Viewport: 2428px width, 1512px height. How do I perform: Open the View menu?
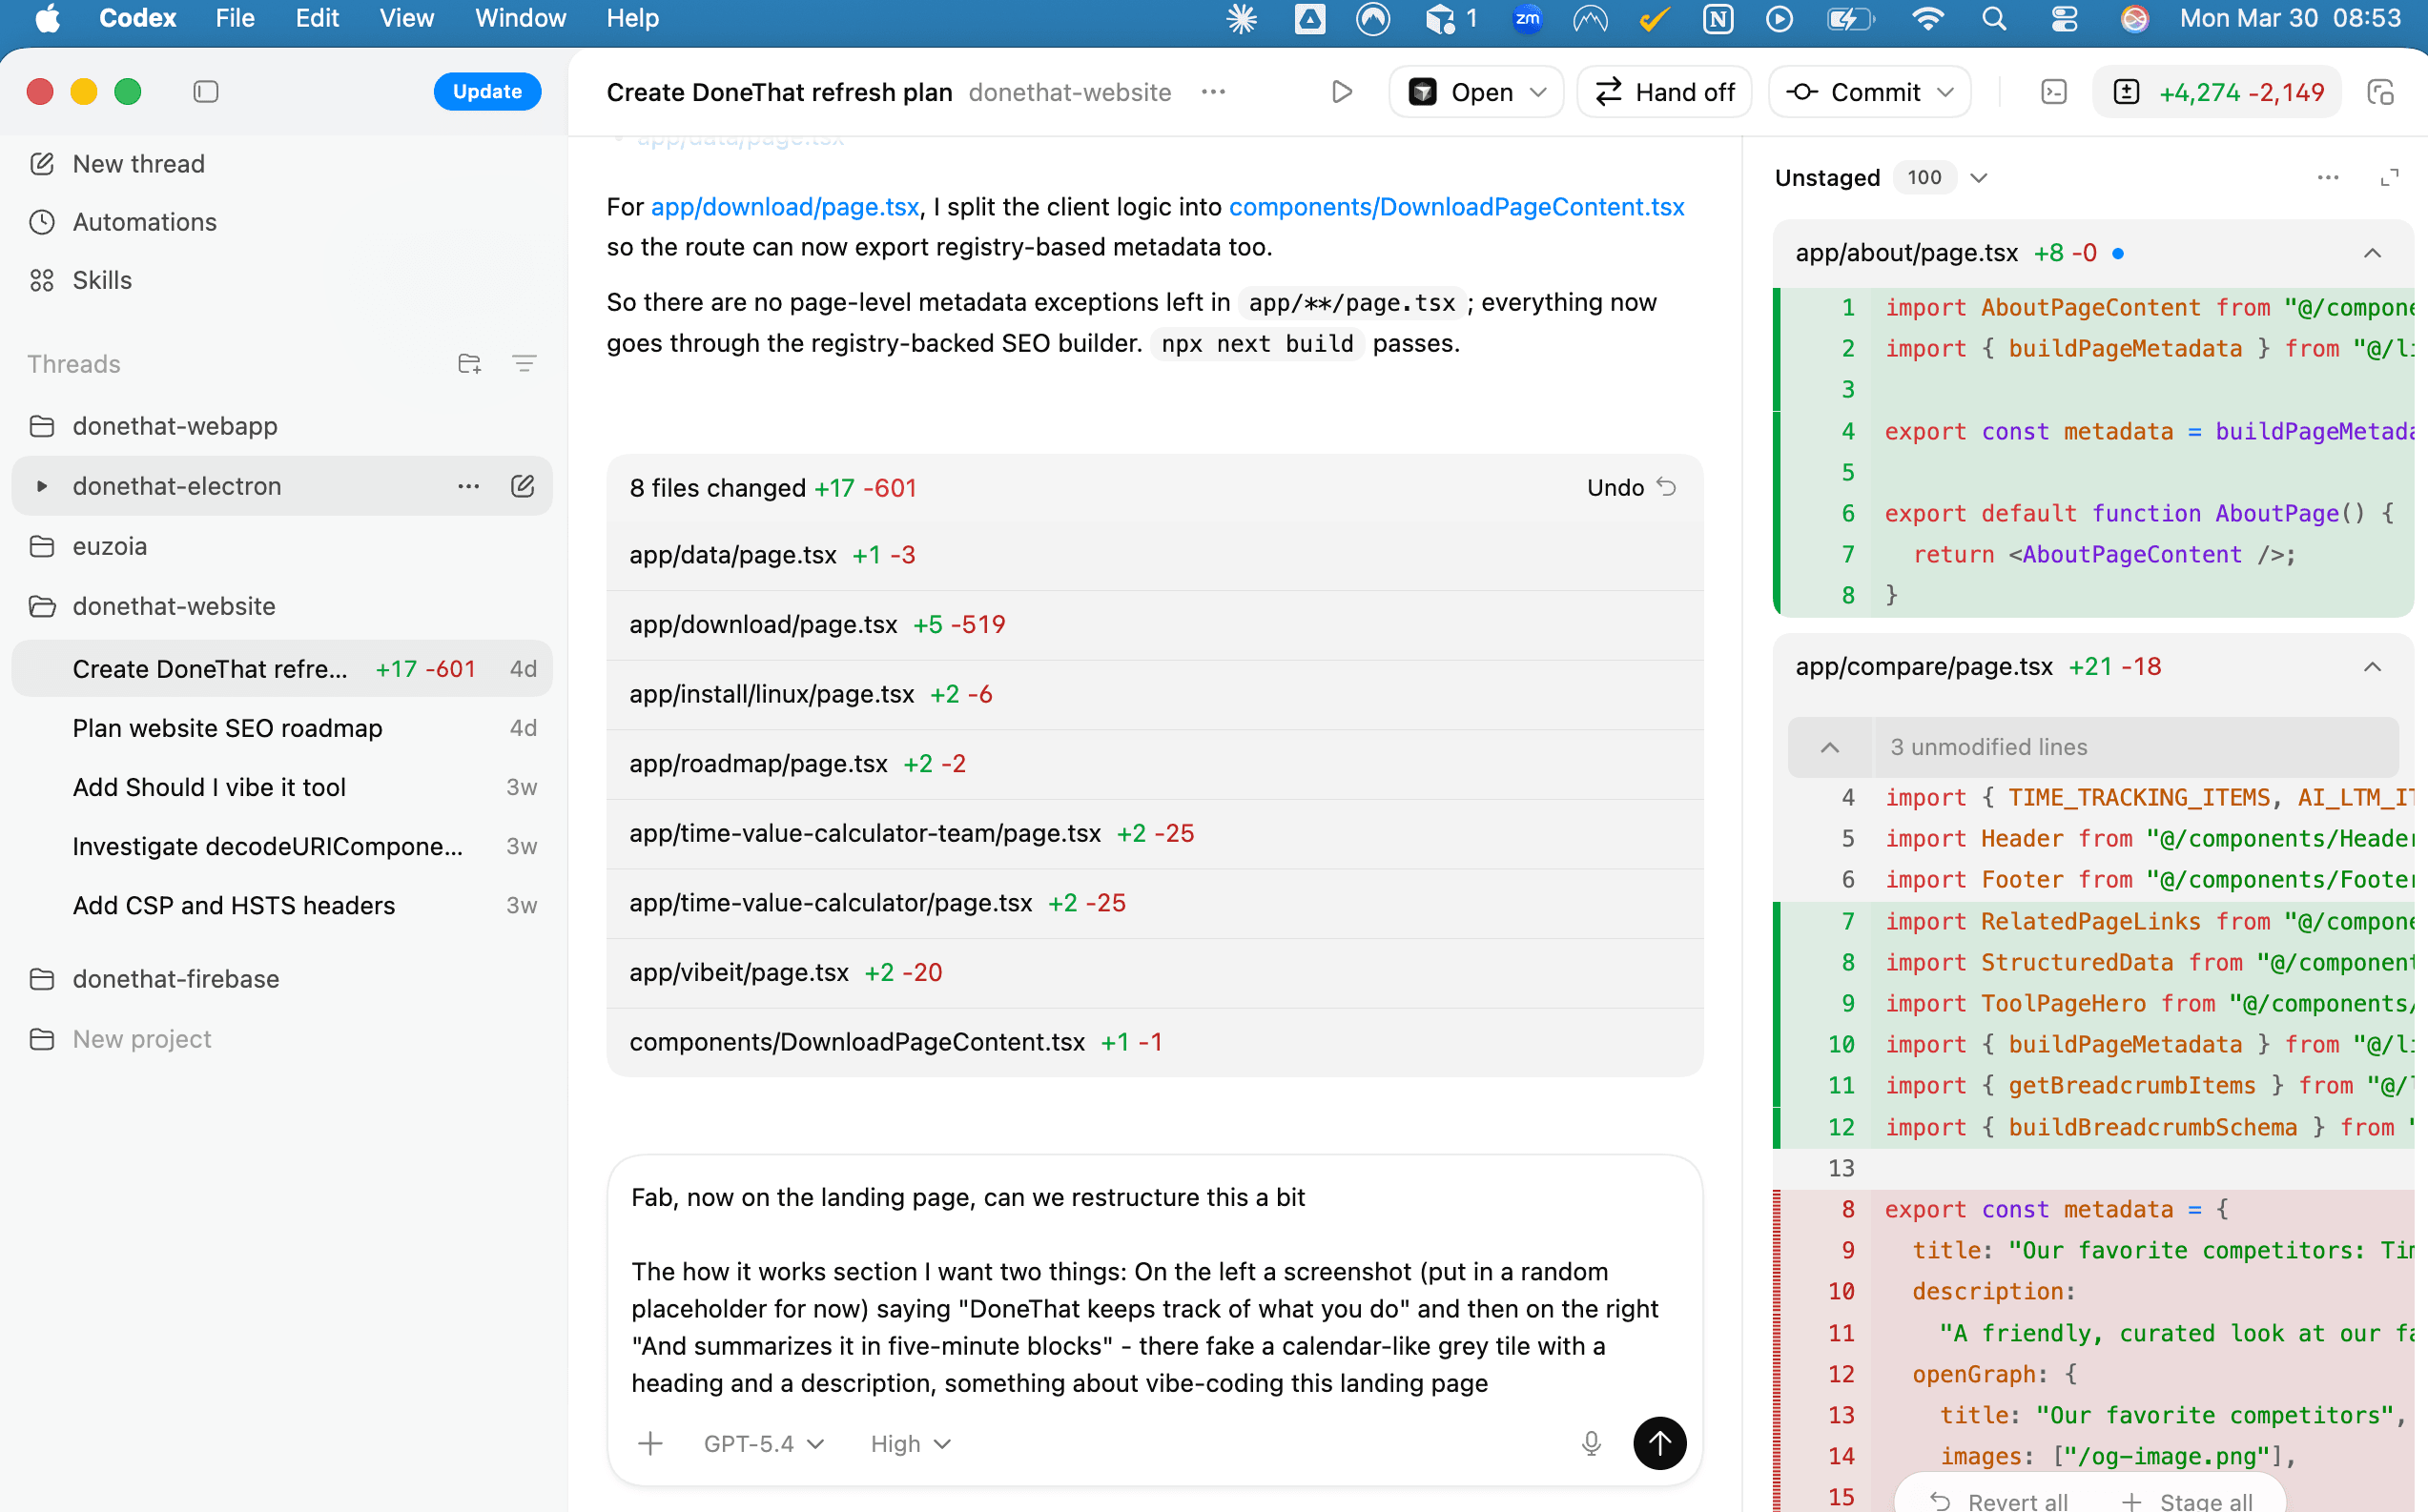point(405,18)
